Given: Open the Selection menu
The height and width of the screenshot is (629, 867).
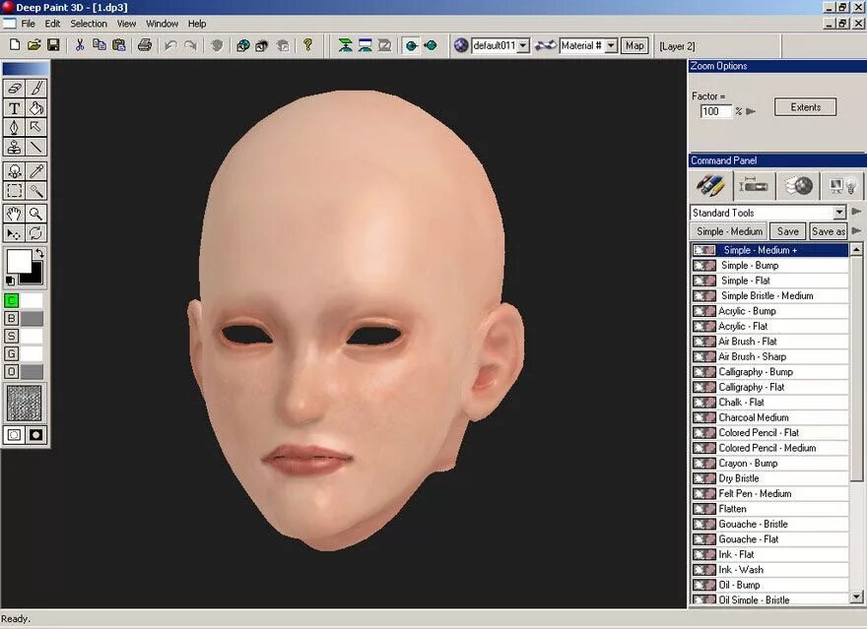Looking at the screenshot, I should coord(89,24).
